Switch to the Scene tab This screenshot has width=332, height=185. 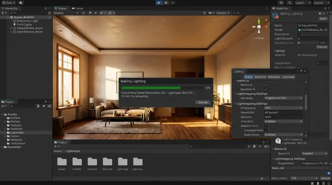click(61, 8)
